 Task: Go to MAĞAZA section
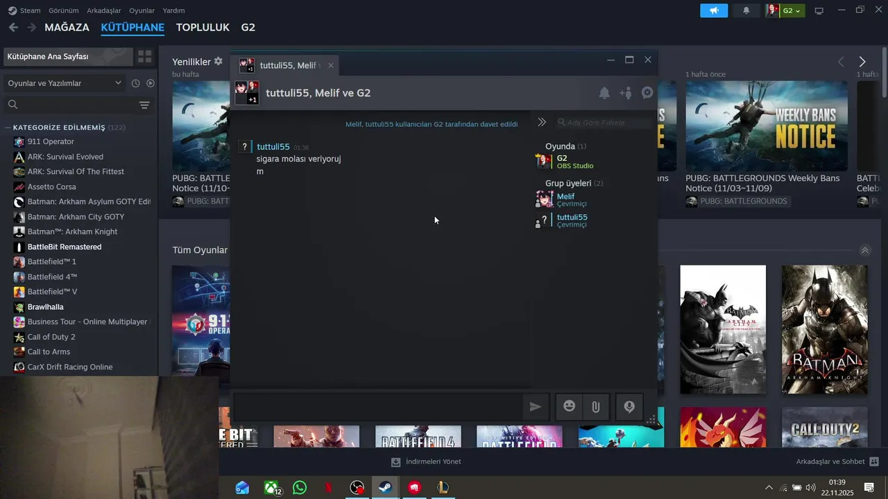pos(67,28)
